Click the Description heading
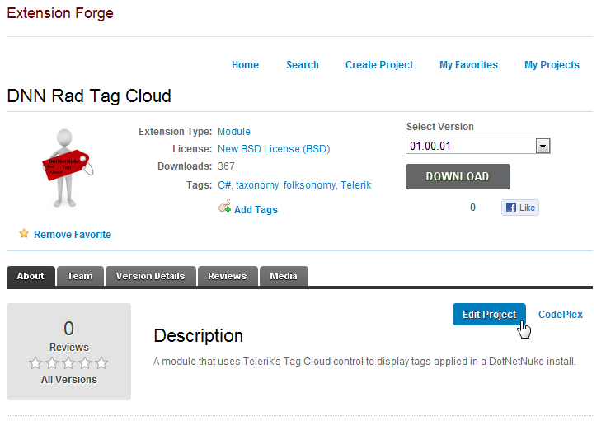Viewport: 606px width, 425px height. pyautogui.click(x=198, y=336)
